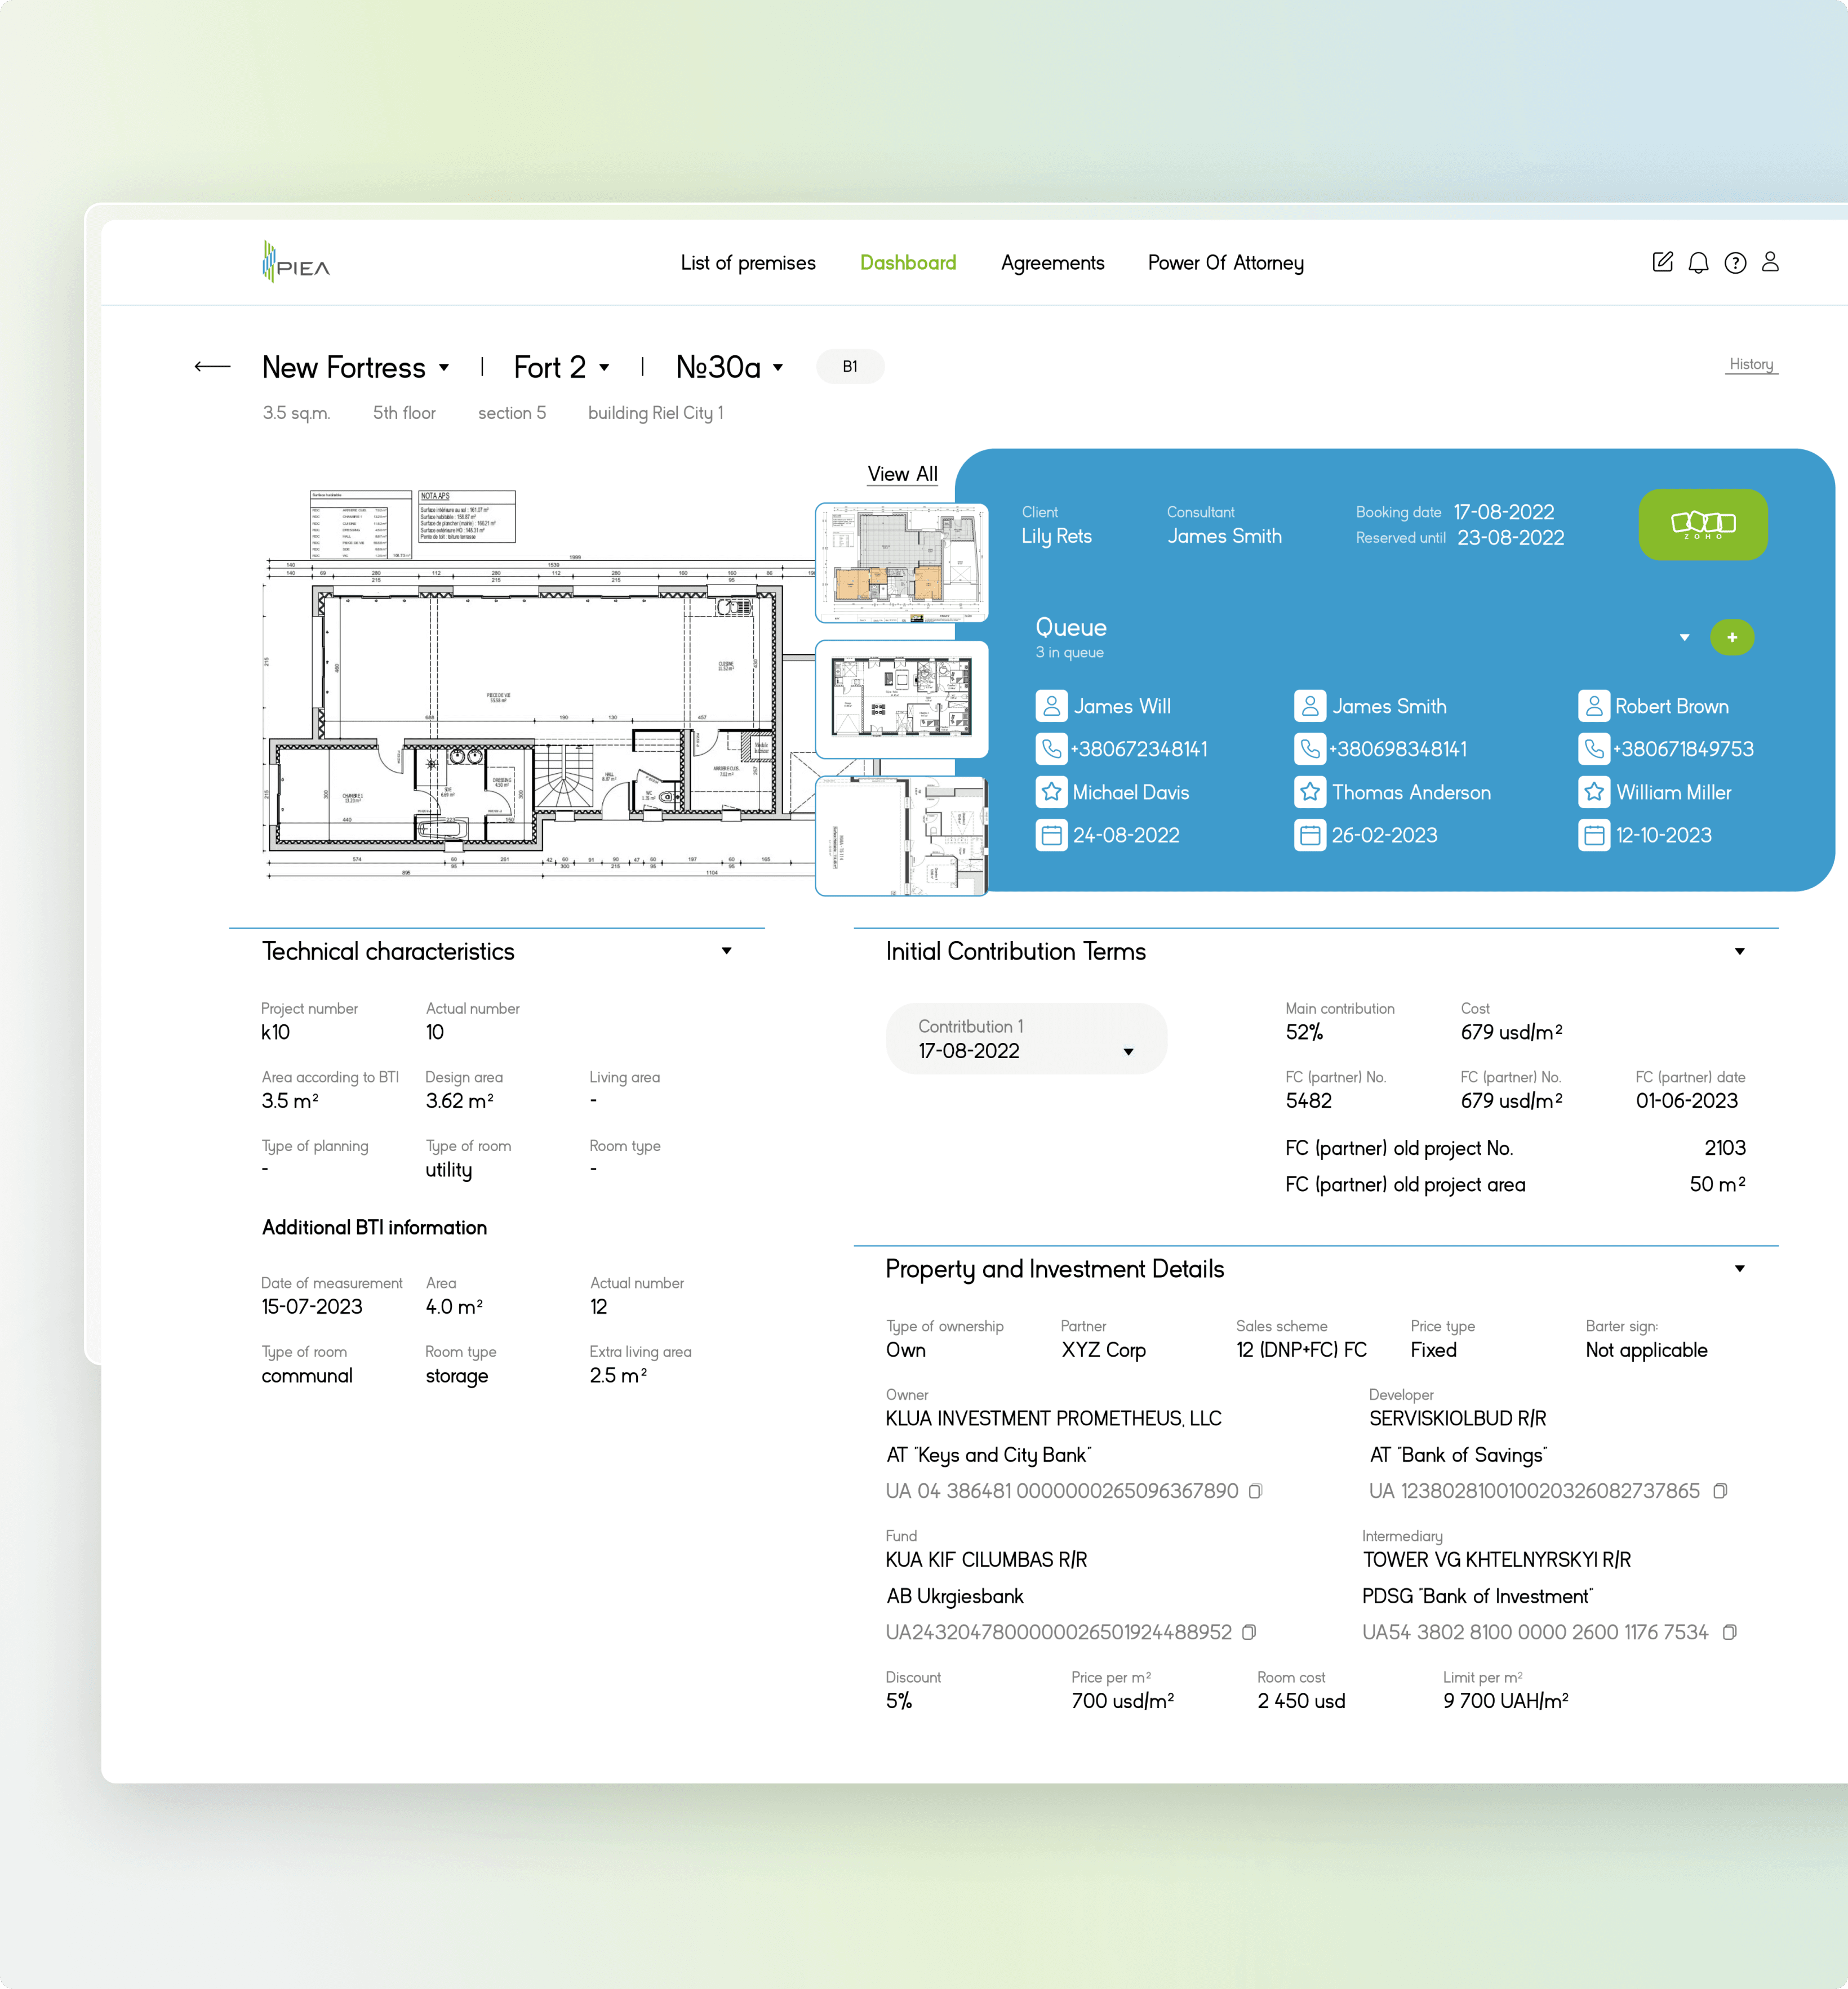The height and width of the screenshot is (1989, 1848).
Task: Click the date 12-10-2023 in queue
Action: (x=1664, y=836)
